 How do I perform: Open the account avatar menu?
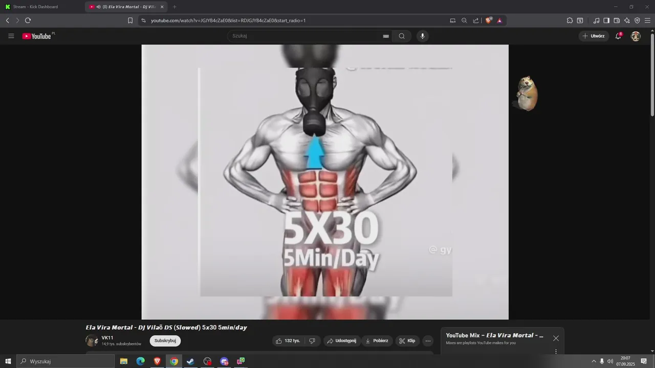[636, 36]
